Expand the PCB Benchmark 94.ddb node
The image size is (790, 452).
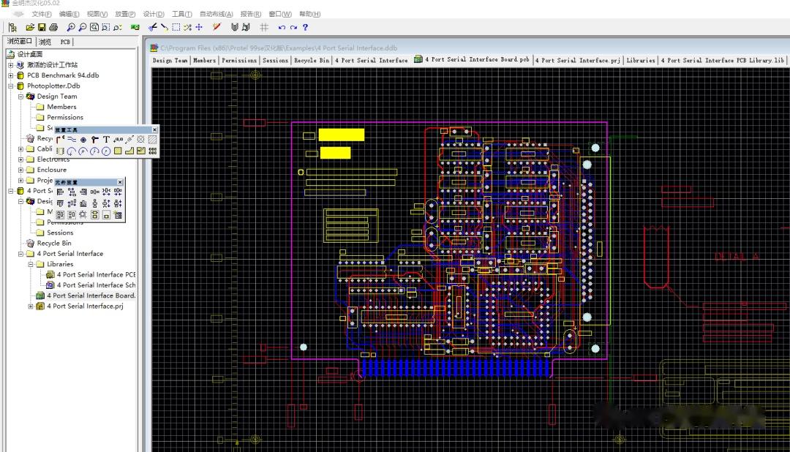10,75
